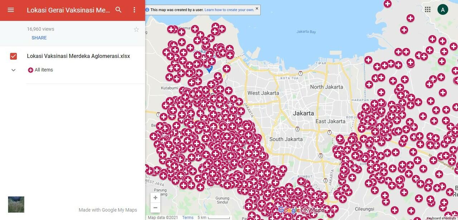
Task: Dismiss the user-created map notice
Action: pyautogui.click(x=257, y=8)
